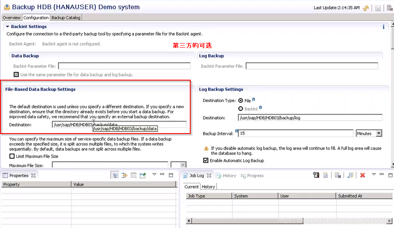Viewport: 394px width, 228px height.
Task: Click the Show Advanced Properties arrow icon
Action: click(x=124, y=175)
